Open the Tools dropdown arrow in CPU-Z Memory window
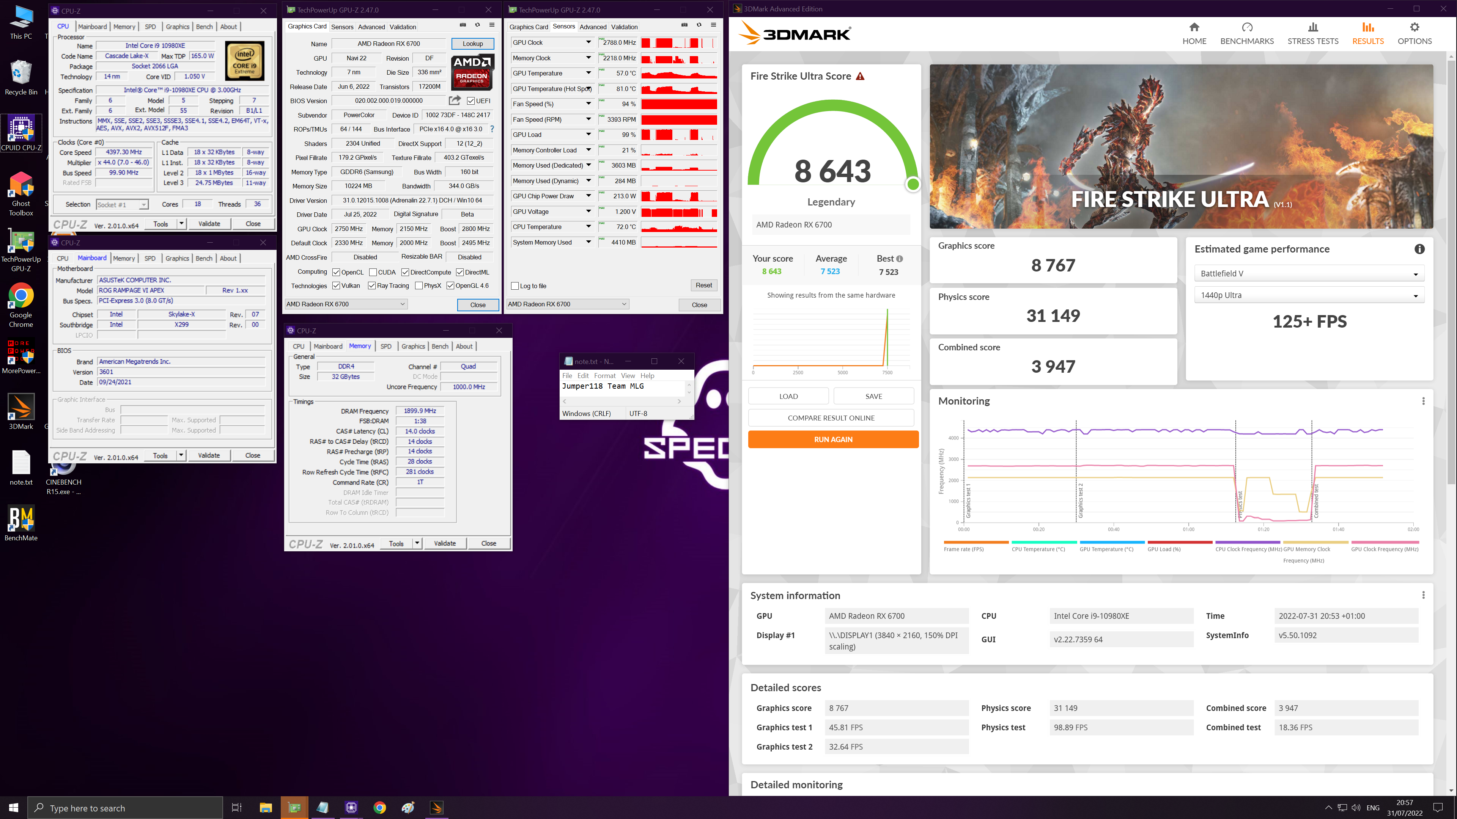Image resolution: width=1457 pixels, height=819 pixels. click(417, 543)
